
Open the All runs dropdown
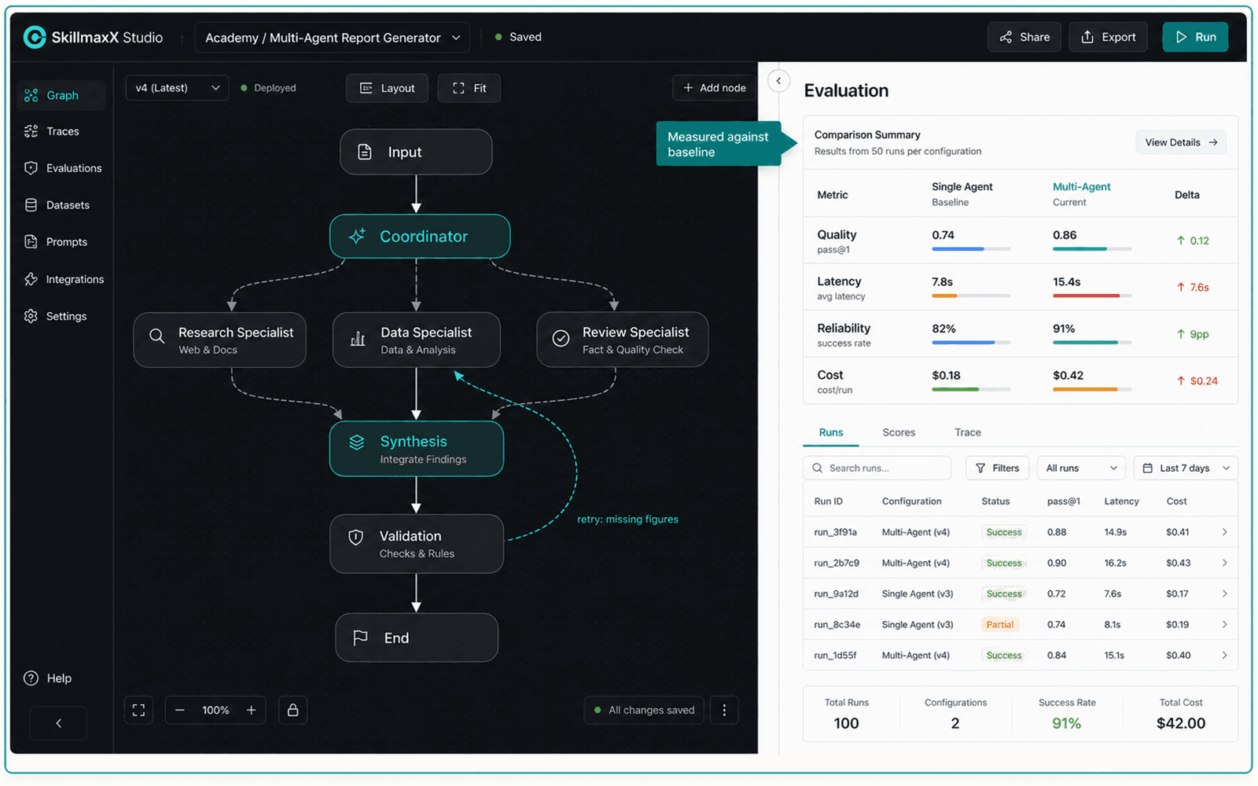(x=1081, y=468)
